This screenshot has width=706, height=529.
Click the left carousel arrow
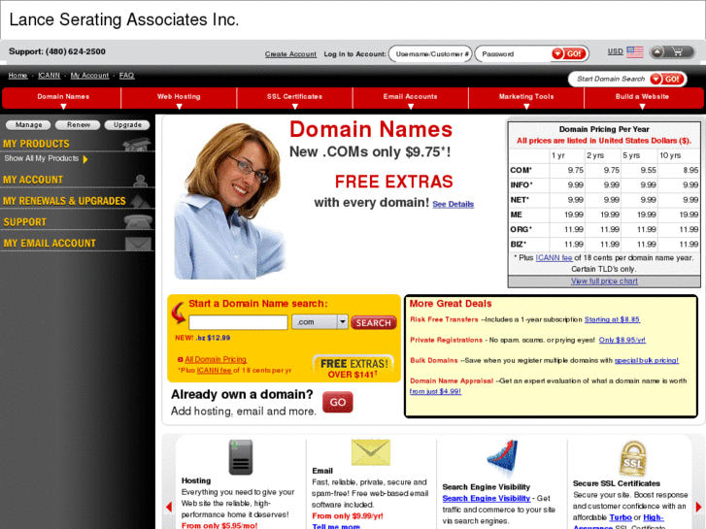point(169,507)
